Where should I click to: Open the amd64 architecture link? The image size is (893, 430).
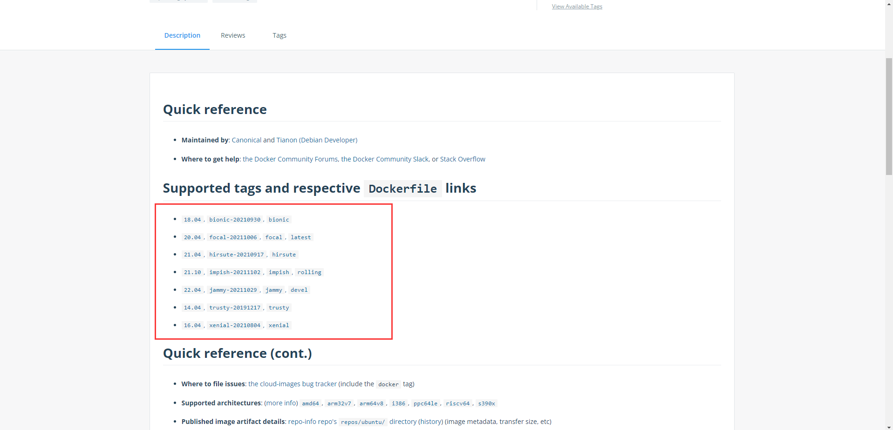pyautogui.click(x=310, y=403)
